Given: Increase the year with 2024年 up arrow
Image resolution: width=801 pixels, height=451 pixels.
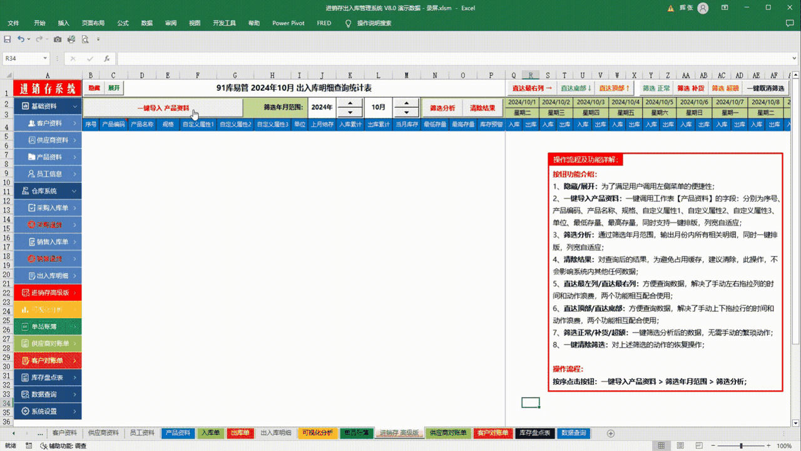Looking at the screenshot, I should [350, 103].
